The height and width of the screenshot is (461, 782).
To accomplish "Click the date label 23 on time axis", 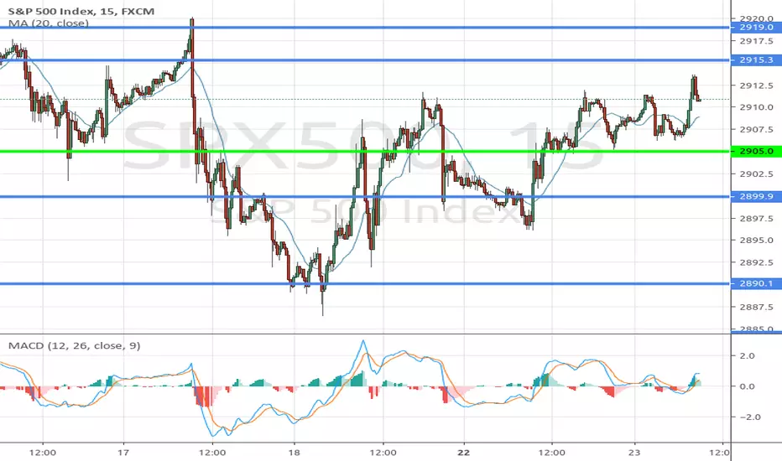I will click(634, 453).
